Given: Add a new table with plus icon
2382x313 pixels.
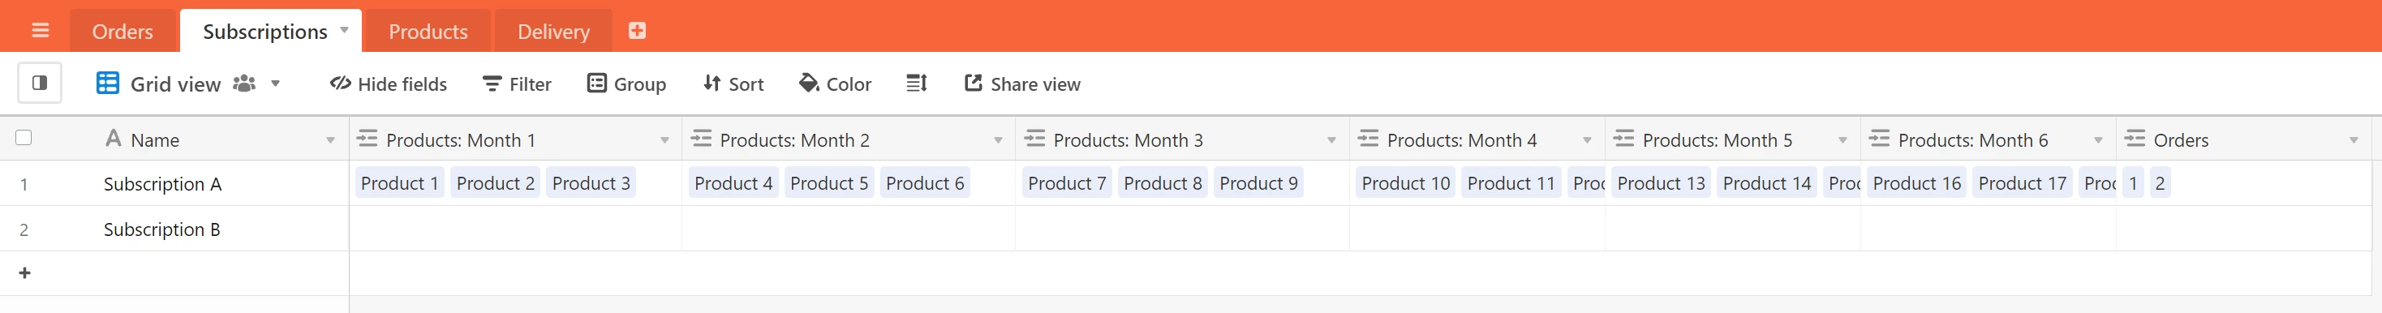Looking at the screenshot, I should click(x=637, y=31).
